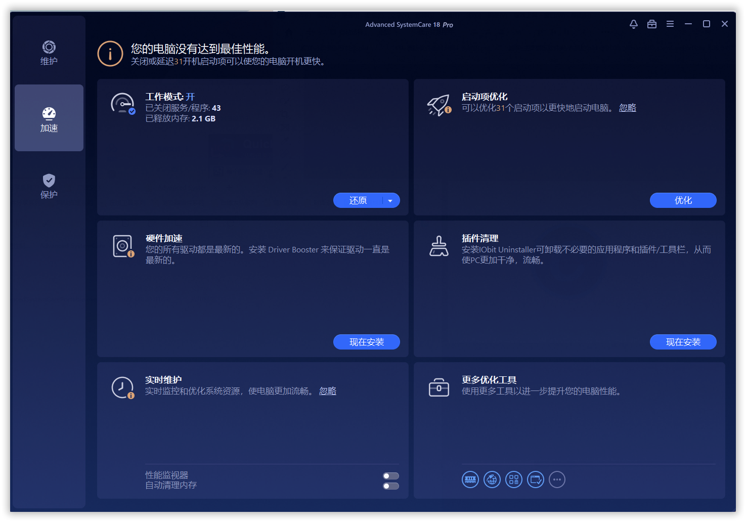The image size is (746, 522).
Task: Open the internet booster globe tool icon
Action: 492,480
